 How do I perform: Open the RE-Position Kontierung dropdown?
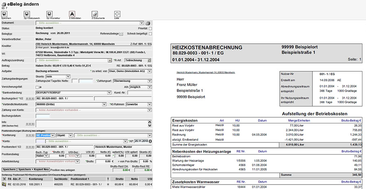[46, 135]
